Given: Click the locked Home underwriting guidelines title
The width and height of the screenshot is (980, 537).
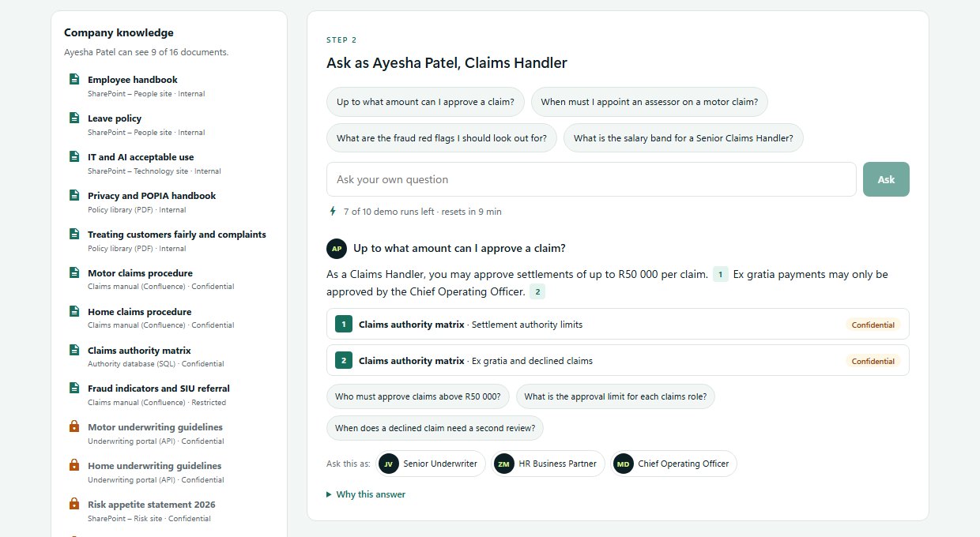Looking at the screenshot, I should 154,466.
